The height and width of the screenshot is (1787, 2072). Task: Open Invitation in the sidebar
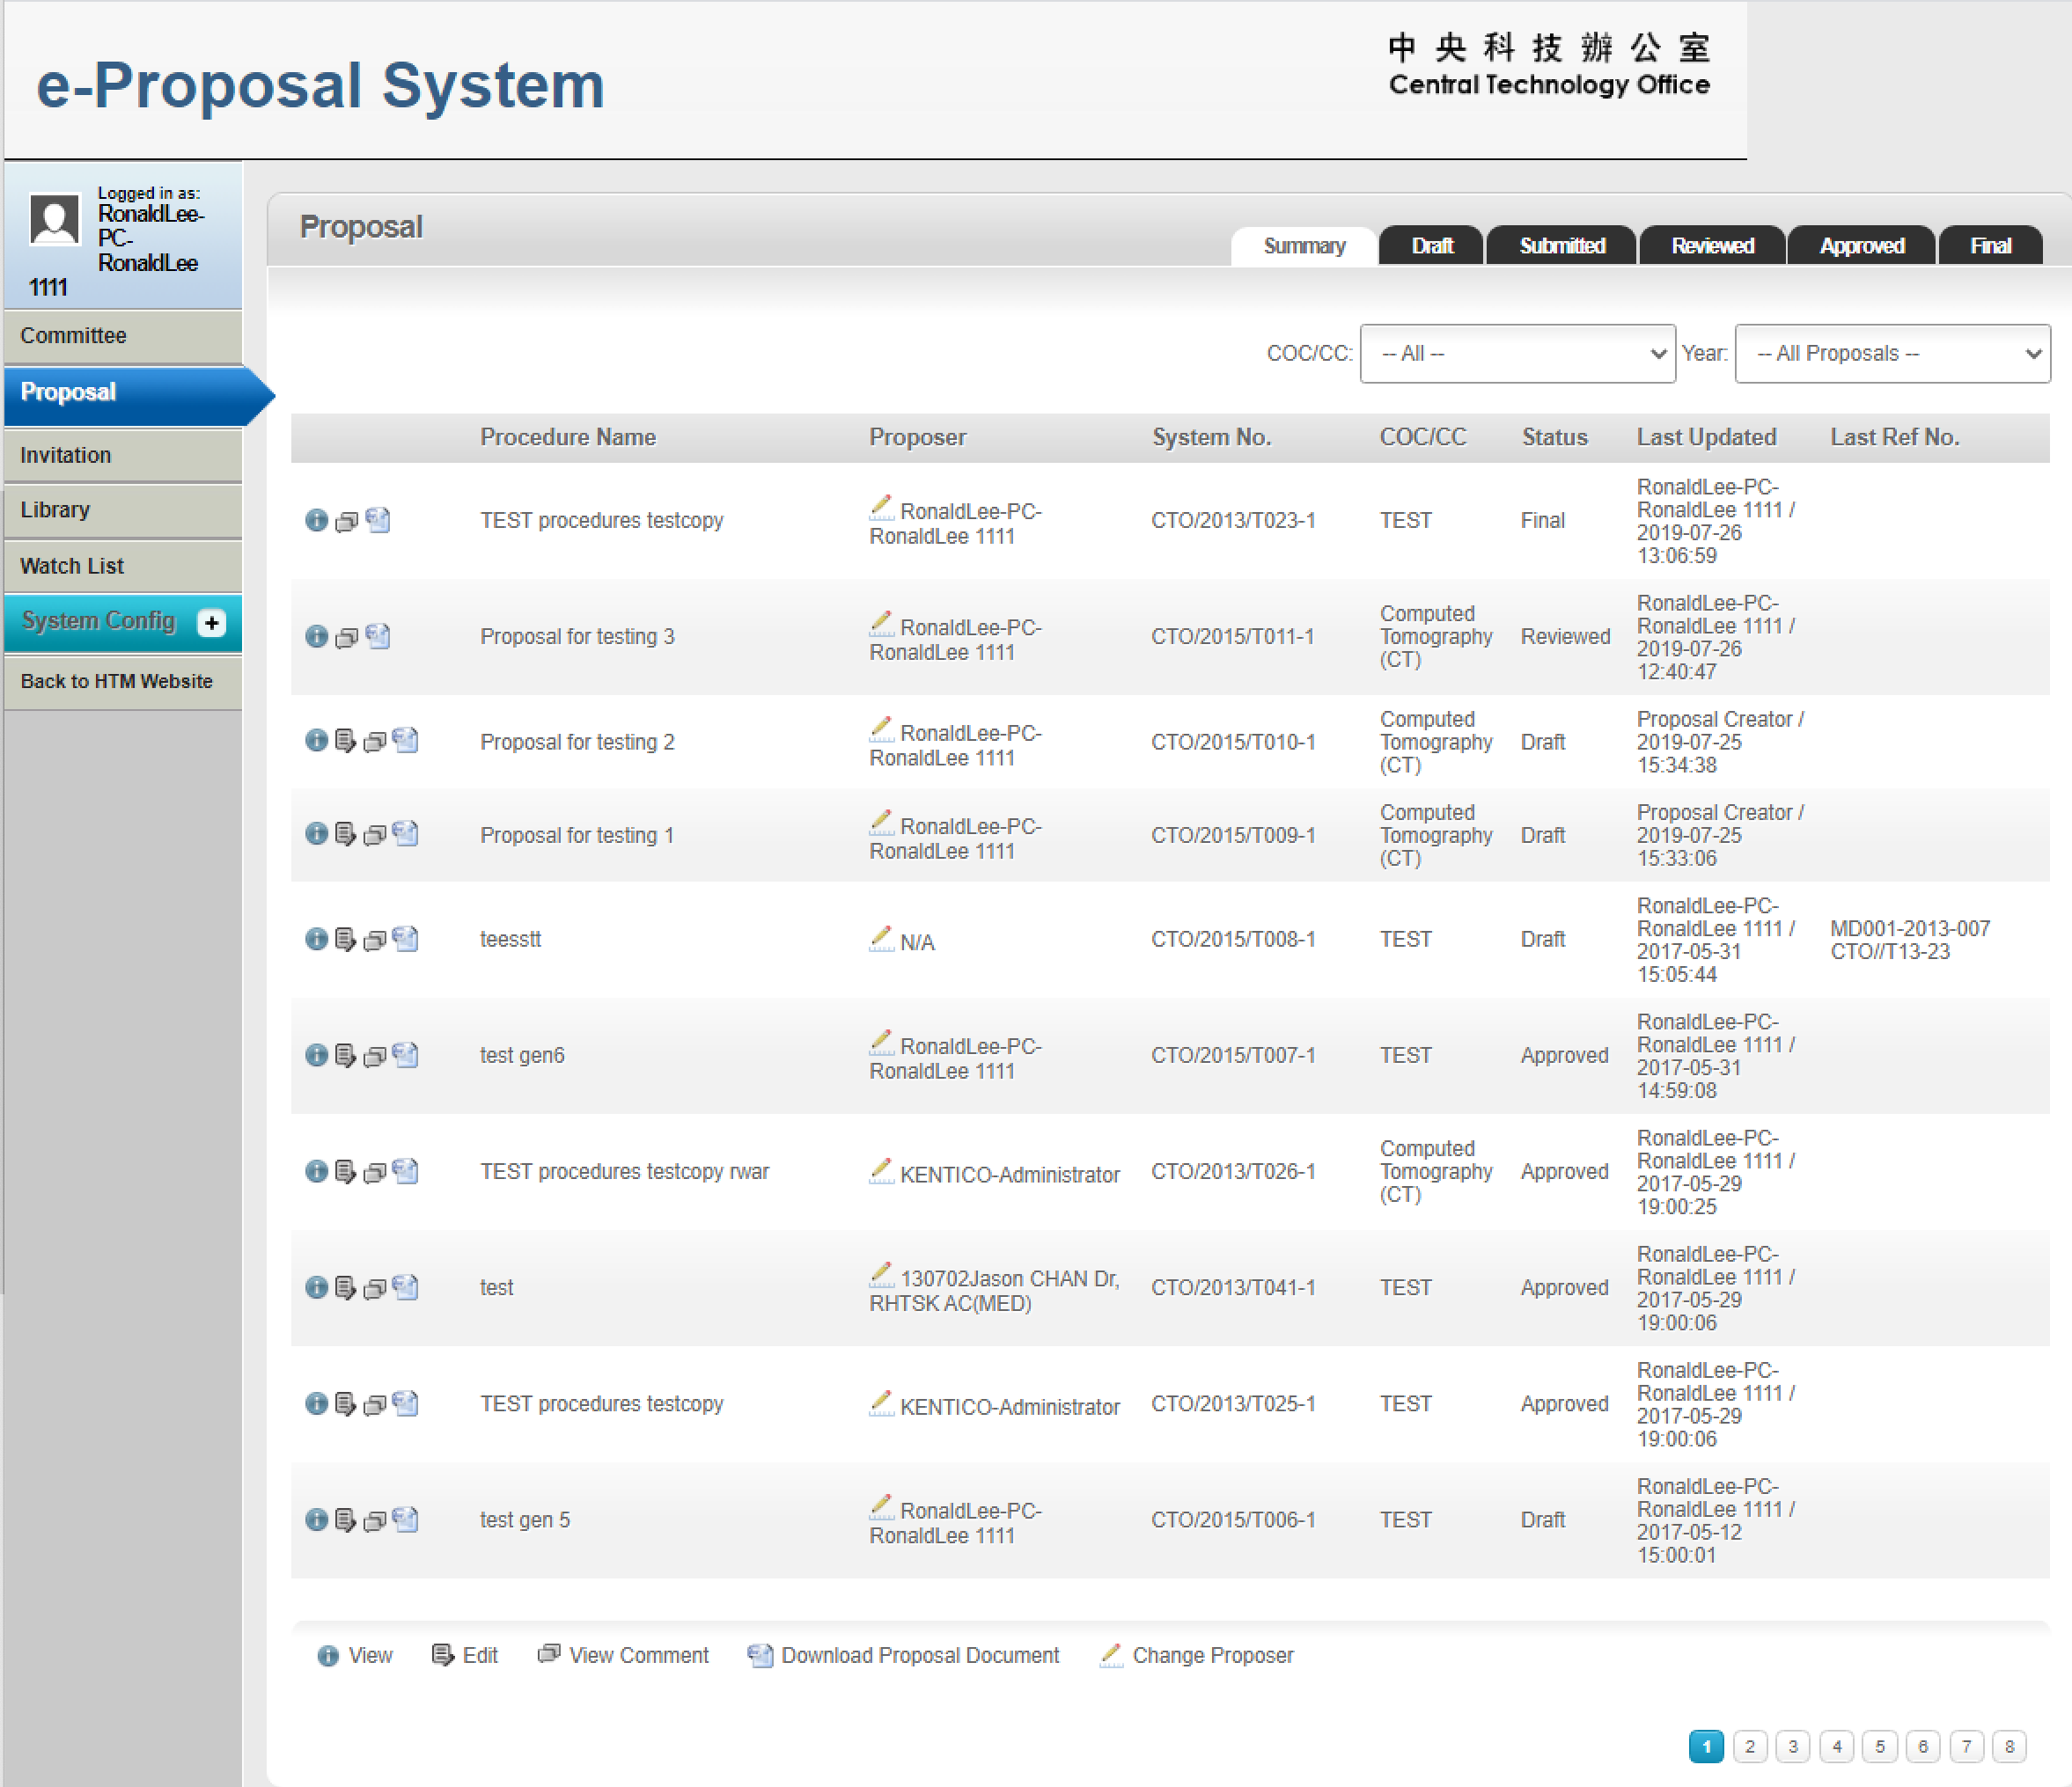[123, 456]
